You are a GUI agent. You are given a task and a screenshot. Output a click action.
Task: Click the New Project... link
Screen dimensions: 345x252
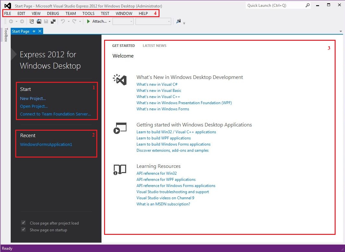(x=33, y=99)
